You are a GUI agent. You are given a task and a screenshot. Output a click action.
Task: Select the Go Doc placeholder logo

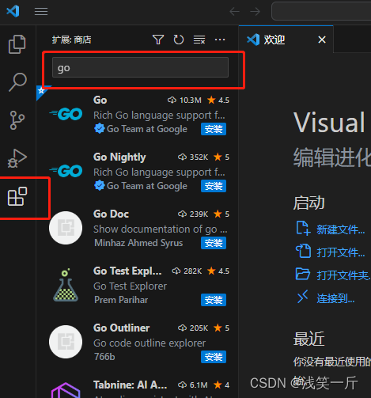coord(66,228)
